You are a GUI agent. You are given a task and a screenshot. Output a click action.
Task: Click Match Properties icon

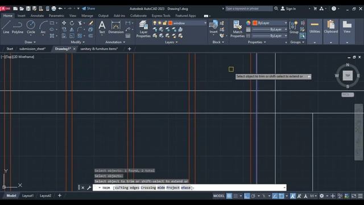pos(237,29)
